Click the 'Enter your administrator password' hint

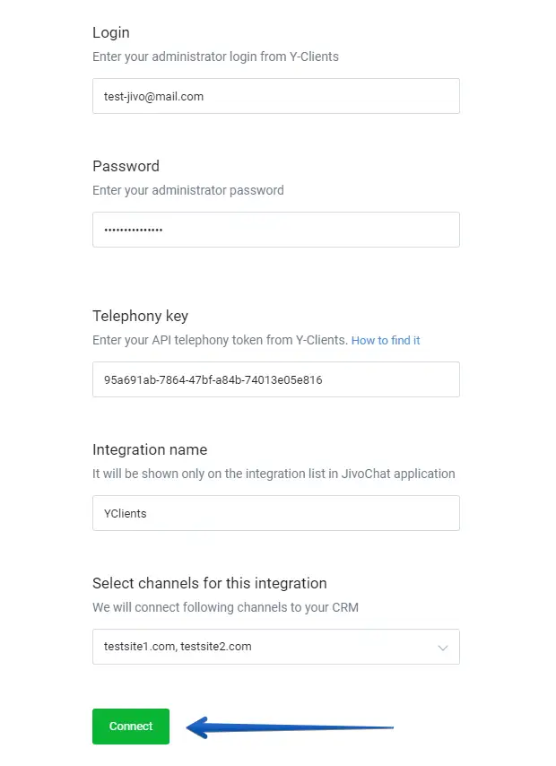(188, 190)
